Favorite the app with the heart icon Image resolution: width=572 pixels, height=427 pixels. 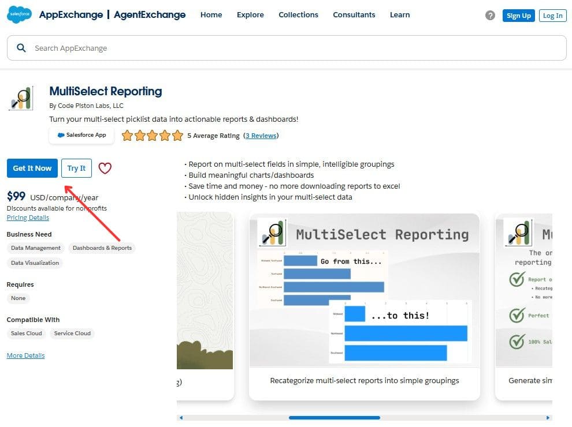coord(105,168)
